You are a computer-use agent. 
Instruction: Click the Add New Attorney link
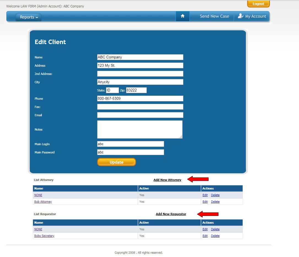click(167, 180)
